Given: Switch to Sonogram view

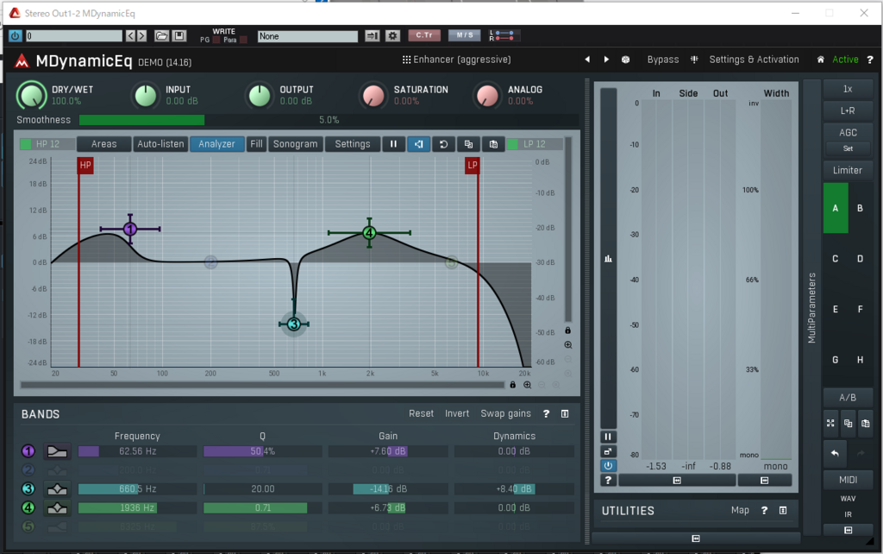Looking at the screenshot, I should pos(296,144).
